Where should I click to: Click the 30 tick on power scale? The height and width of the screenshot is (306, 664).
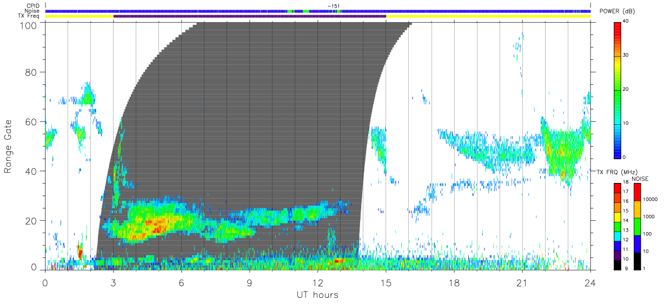pos(626,55)
